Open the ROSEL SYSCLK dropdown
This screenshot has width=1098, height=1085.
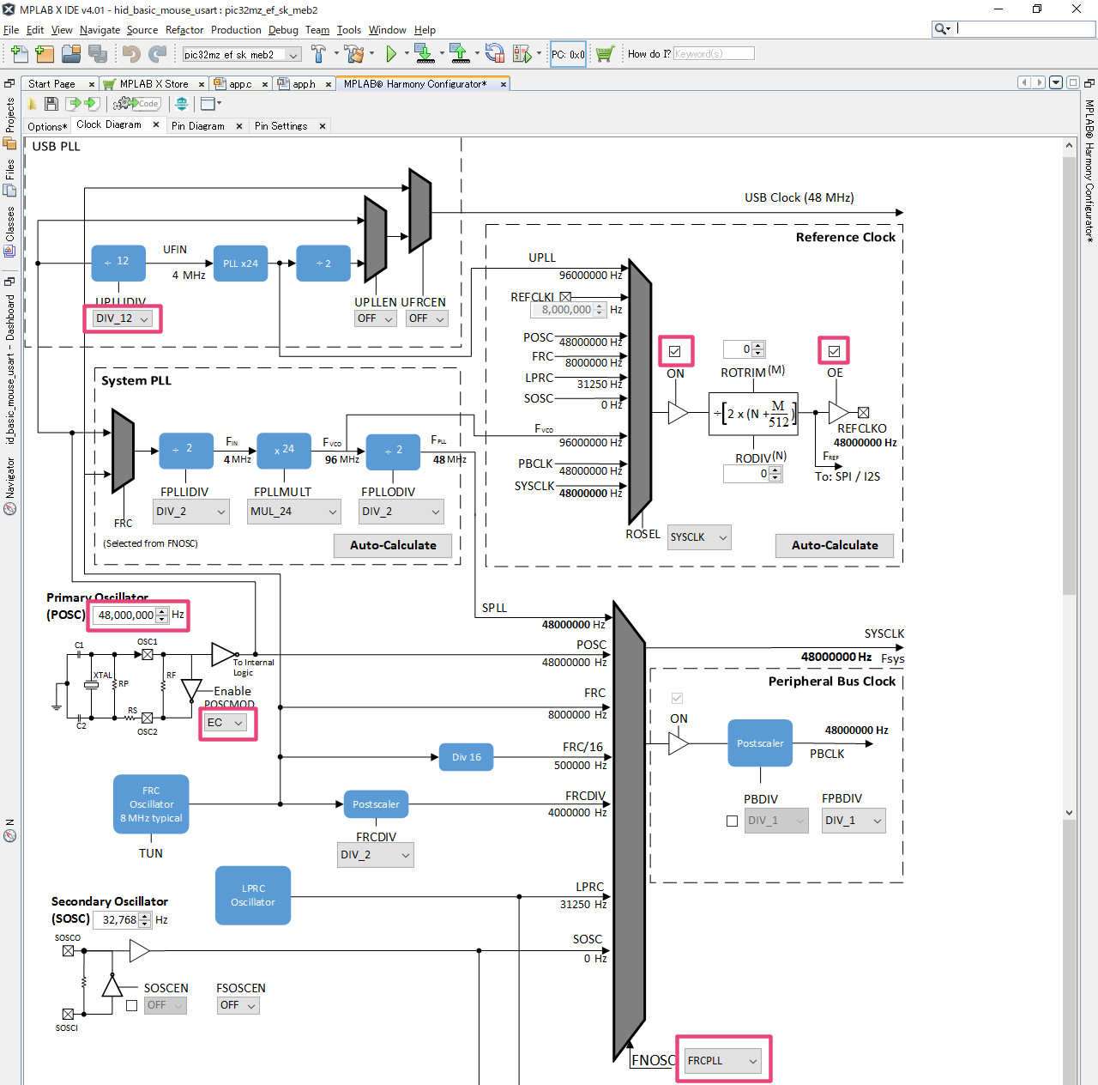coord(699,537)
